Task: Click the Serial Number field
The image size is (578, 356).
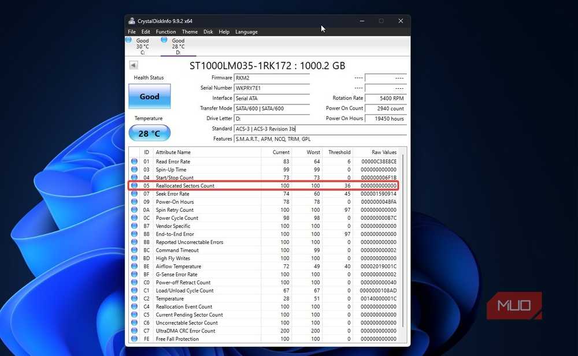Action: (272, 88)
